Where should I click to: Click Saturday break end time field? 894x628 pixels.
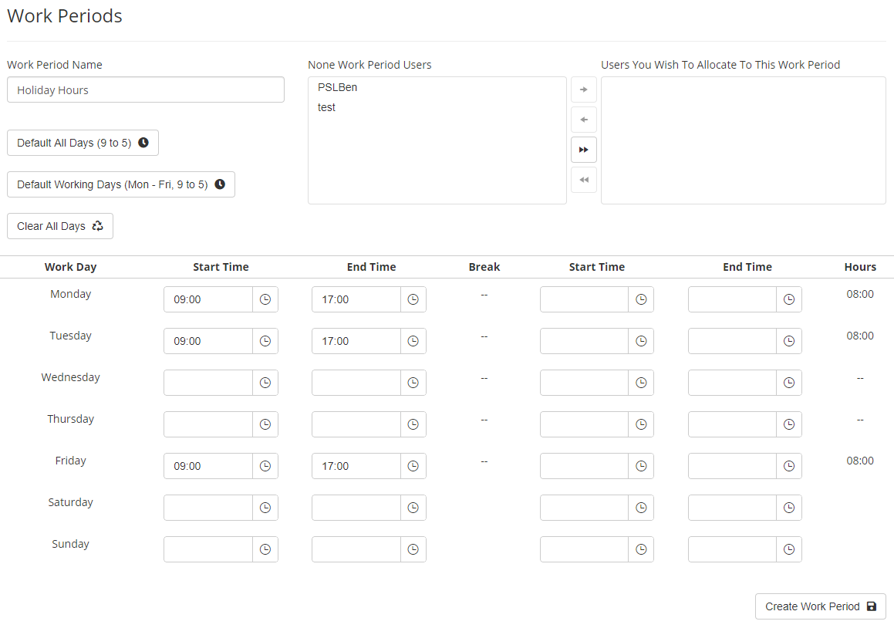tap(733, 508)
